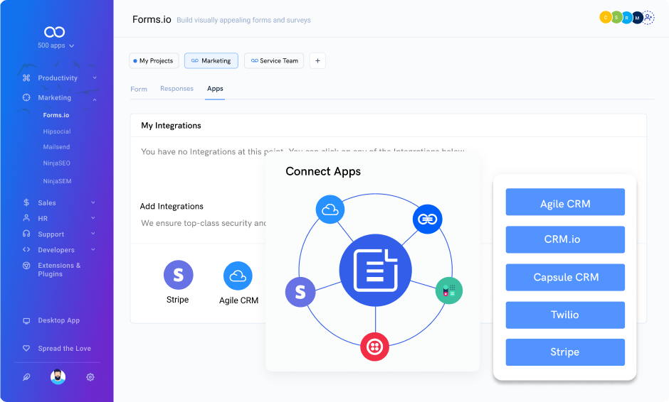Click the user avatar in sidebar
The width and height of the screenshot is (669, 402).
coord(58,377)
